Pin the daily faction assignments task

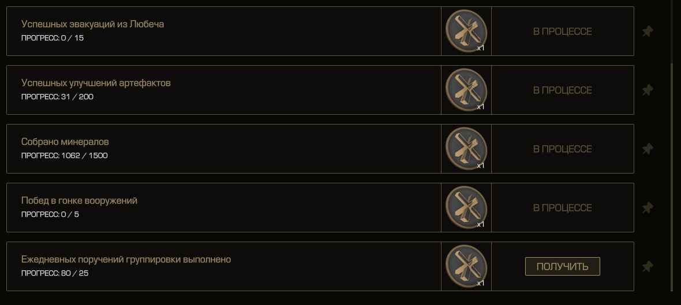(x=647, y=266)
